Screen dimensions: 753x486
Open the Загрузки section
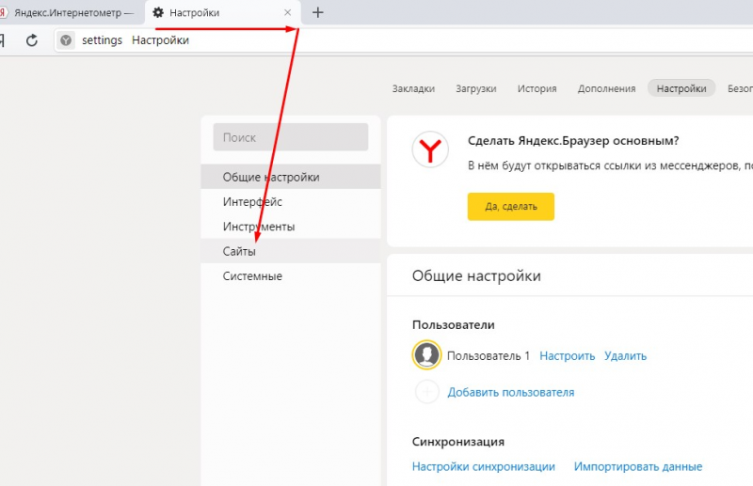(x=476, y=88)
